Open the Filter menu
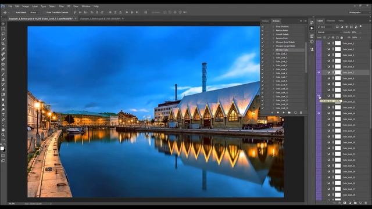Screen dimensions: 372x209 pos(61,6)
